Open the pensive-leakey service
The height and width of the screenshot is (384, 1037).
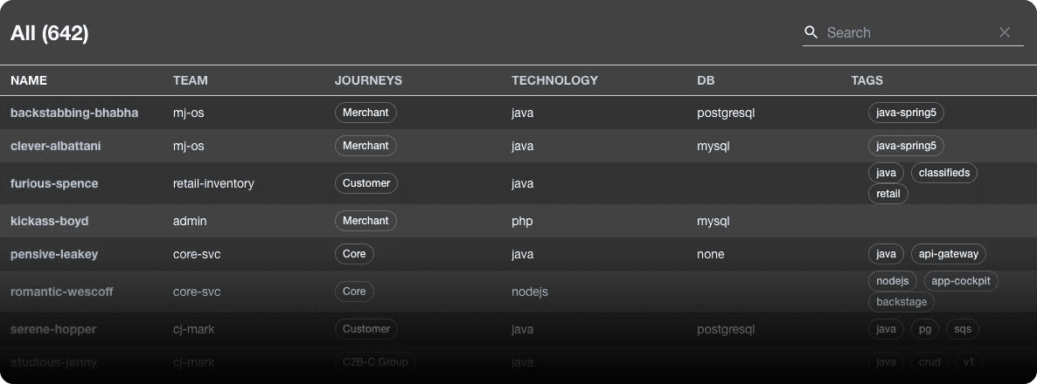[54, 254]
